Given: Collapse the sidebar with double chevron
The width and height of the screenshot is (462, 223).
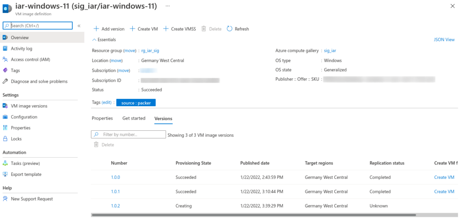Looking at the screenshot, I should pos(79,26).
